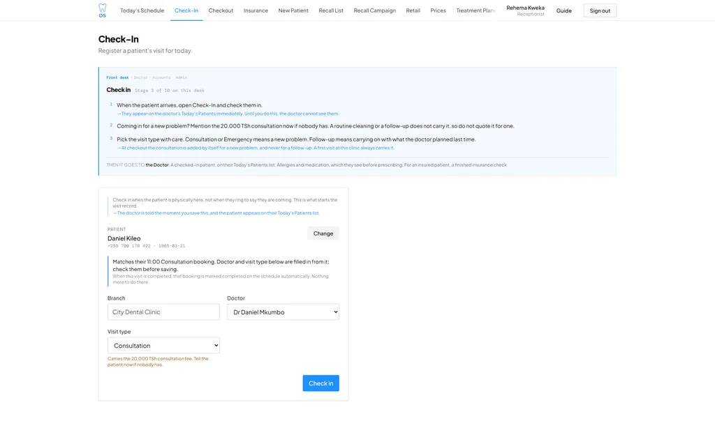The image size is (715, 446).
Task: Open the Doctor dropdown
Action: [x=283, y=312]
